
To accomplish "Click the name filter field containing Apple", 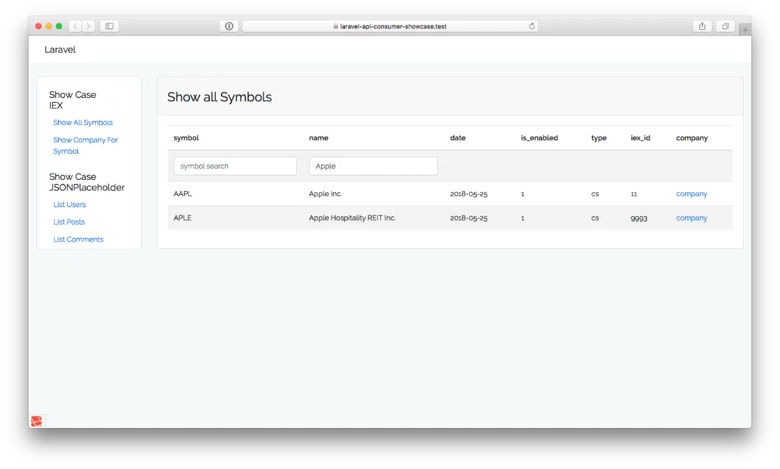I will (x=373, y=166).
